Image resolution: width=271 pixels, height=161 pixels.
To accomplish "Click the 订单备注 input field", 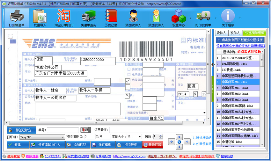I will (160, 130).
